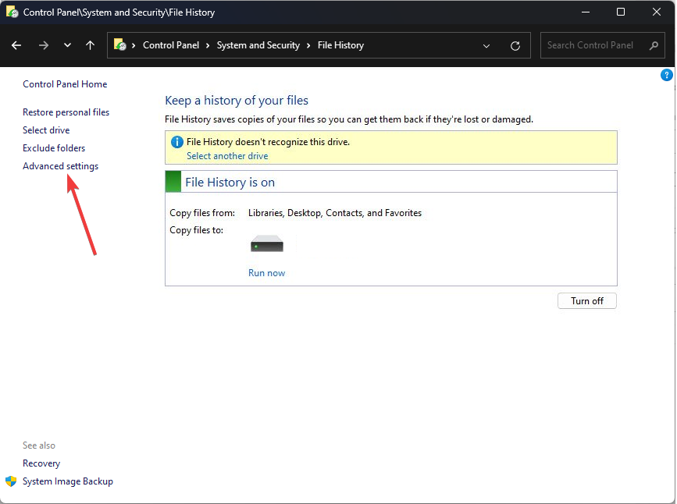The image size is (677, 504).
Task: Close the File History window
Action: (x=656, y=12)
